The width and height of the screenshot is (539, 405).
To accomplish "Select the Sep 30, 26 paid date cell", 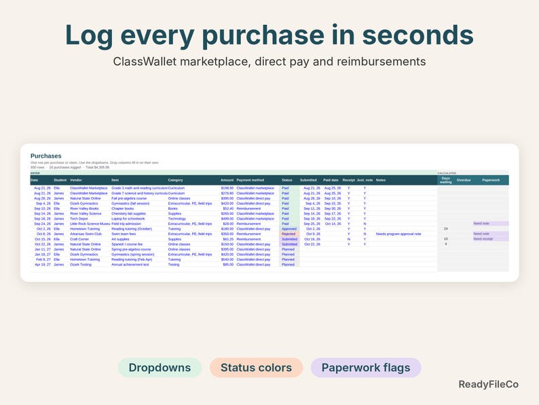I will [333, 209].
